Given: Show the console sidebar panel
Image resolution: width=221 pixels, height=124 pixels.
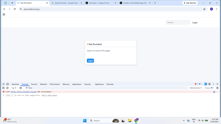Looking at the screenshot, I should click(x=4, y=88).
